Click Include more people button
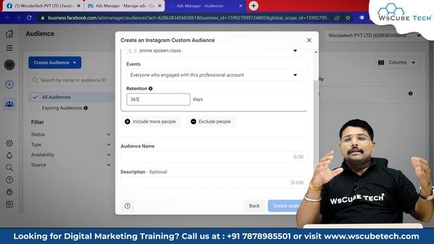 pyautogui.click(x=151, y=122)
